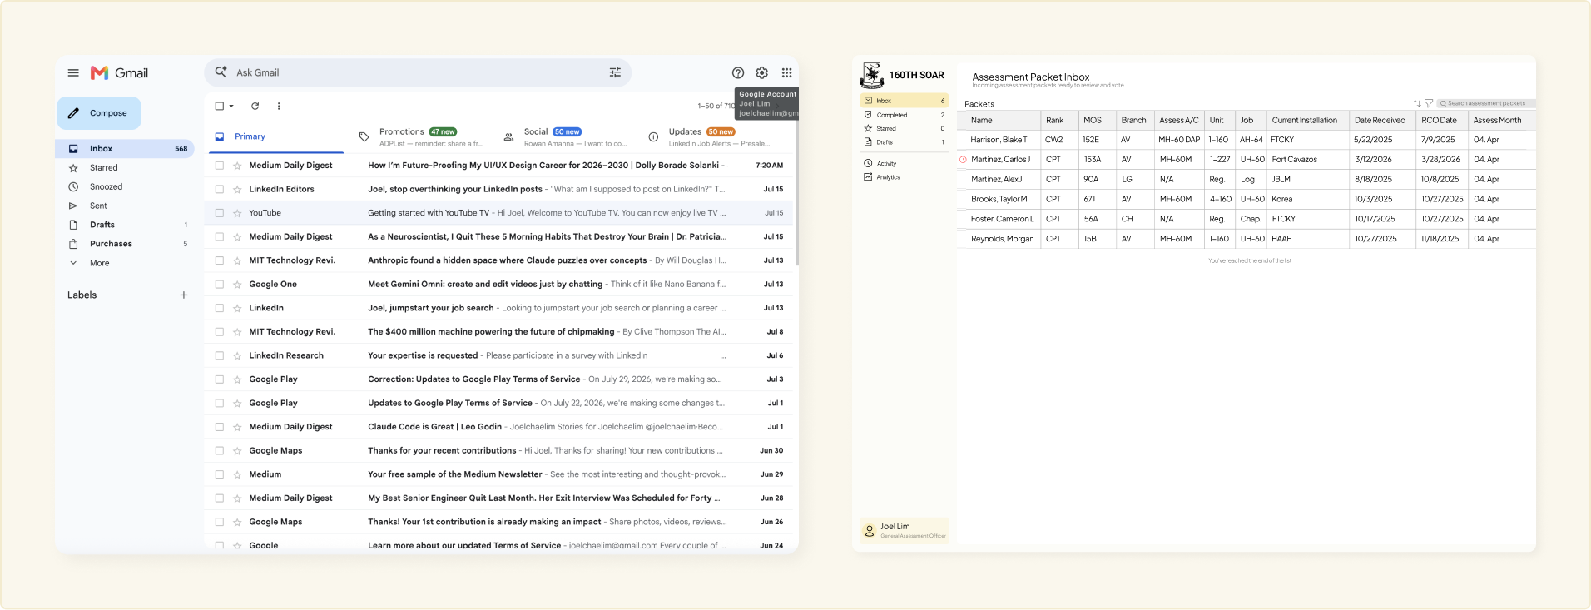Image resolution: width=1591 pixels, height=610 pixels.
Task: Open Google apps grid
Action: point(786,73)
